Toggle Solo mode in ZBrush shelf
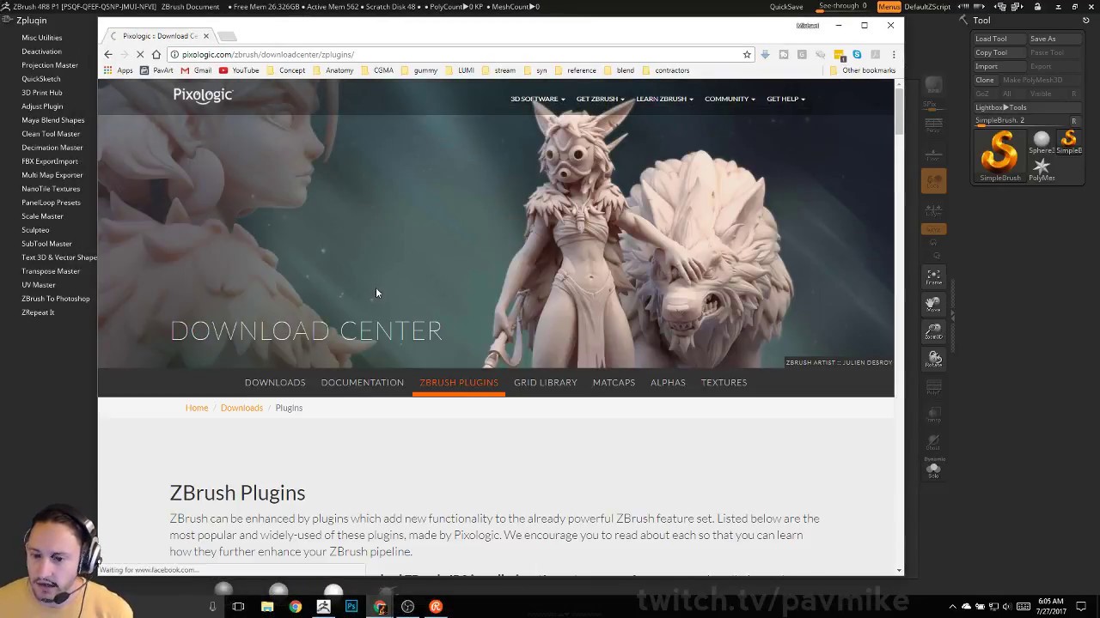The image size is (1100, 618). click(x=933, y=470)
